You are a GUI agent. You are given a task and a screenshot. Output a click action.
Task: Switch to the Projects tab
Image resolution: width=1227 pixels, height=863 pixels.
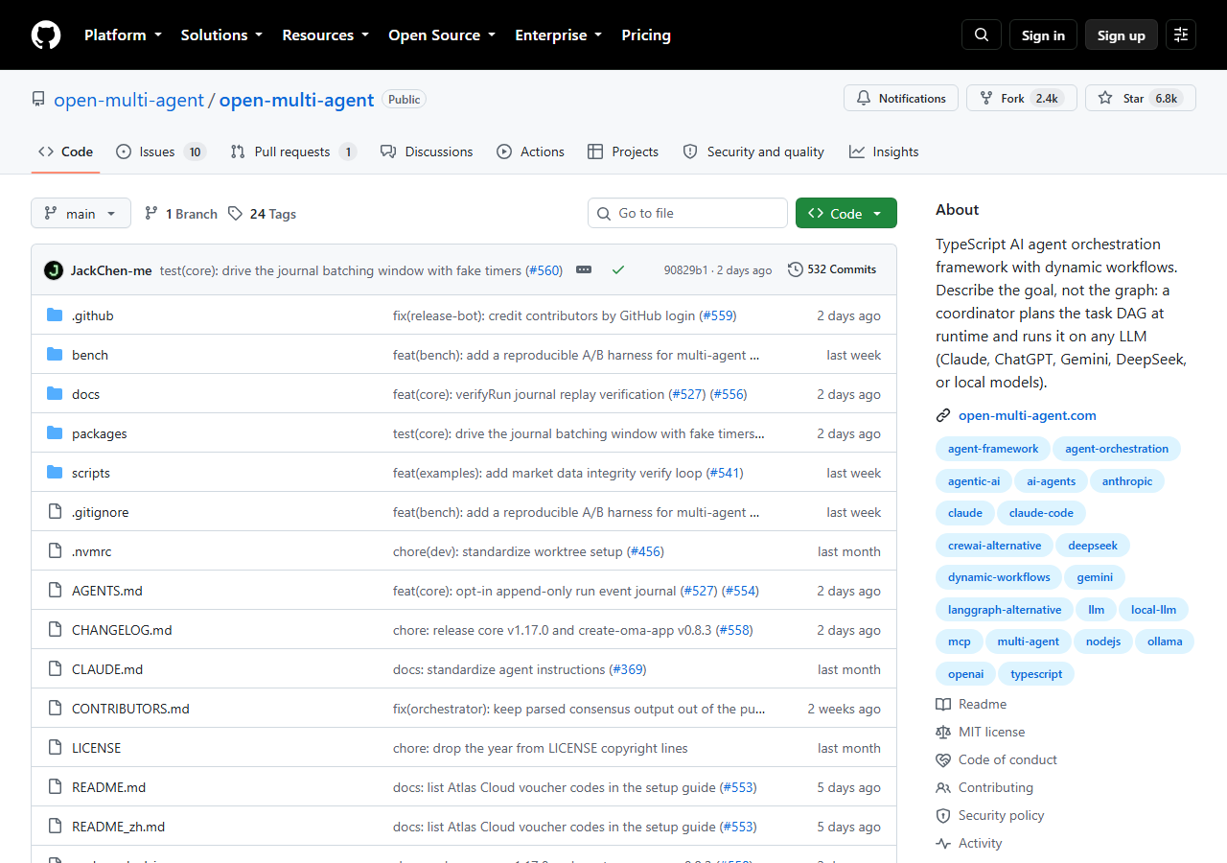(623, 152)
